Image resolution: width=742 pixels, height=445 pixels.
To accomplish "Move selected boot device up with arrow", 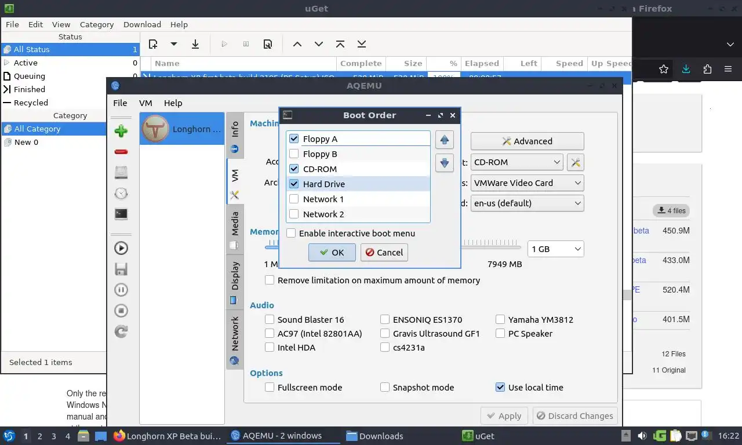I will tap(445, 140).
